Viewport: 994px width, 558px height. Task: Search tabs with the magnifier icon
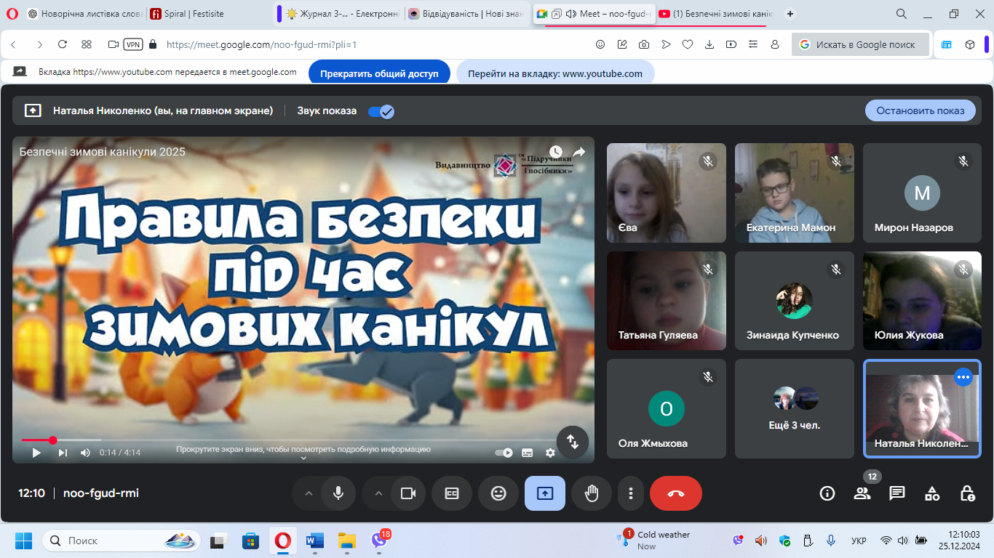(x=902, y=14)
